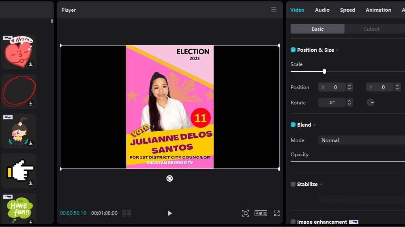Open the Ratio aspect selector
The height and width of the screenshot is (227, 405).
pos(261,213)
